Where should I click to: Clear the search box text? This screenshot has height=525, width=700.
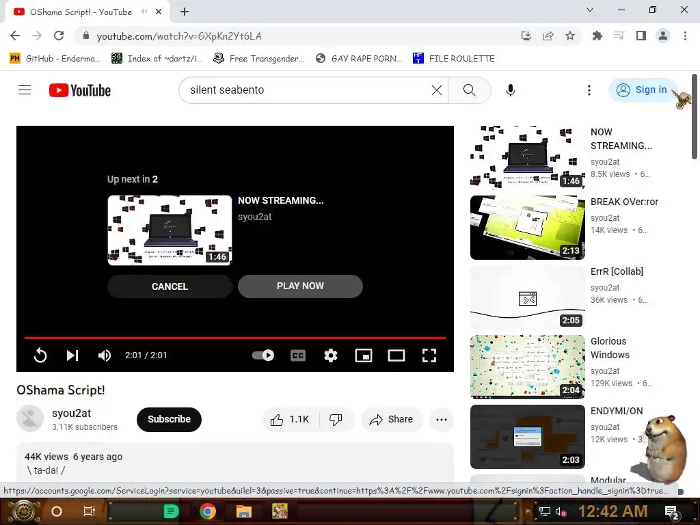click(437, 90)
